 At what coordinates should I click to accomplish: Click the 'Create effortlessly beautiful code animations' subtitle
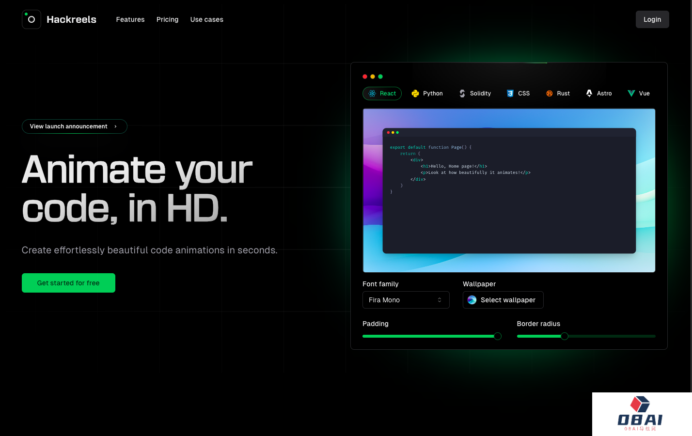[x=150, y=250]
